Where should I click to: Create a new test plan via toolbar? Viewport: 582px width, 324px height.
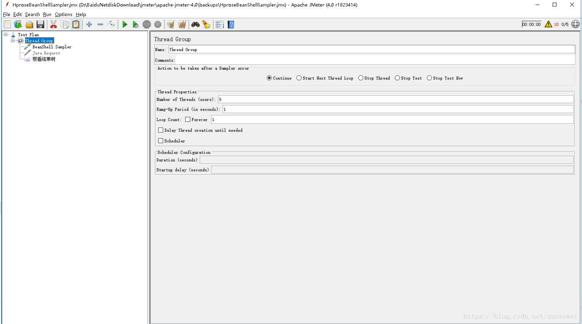click(7, 24)
